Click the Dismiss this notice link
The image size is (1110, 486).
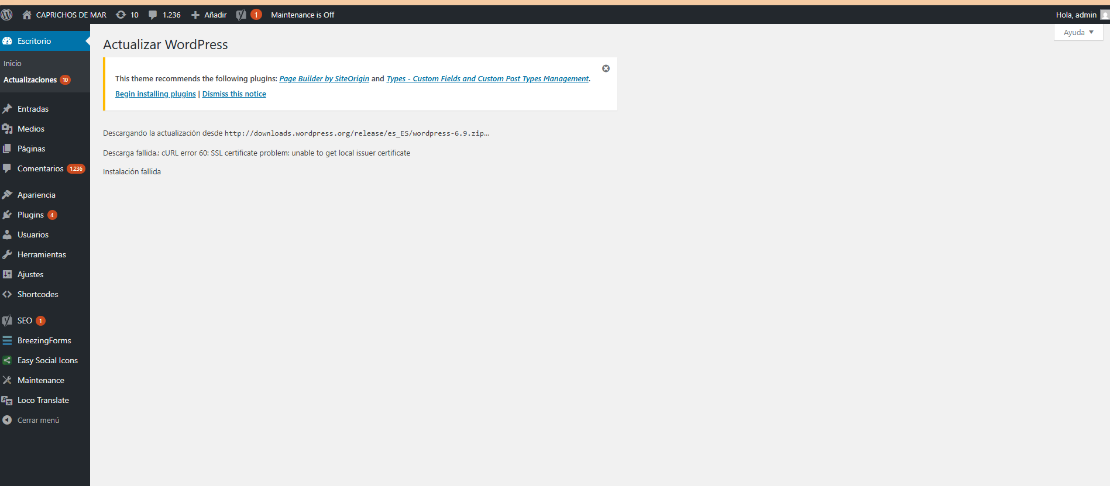pyautogui.click(x=234, y=94)
